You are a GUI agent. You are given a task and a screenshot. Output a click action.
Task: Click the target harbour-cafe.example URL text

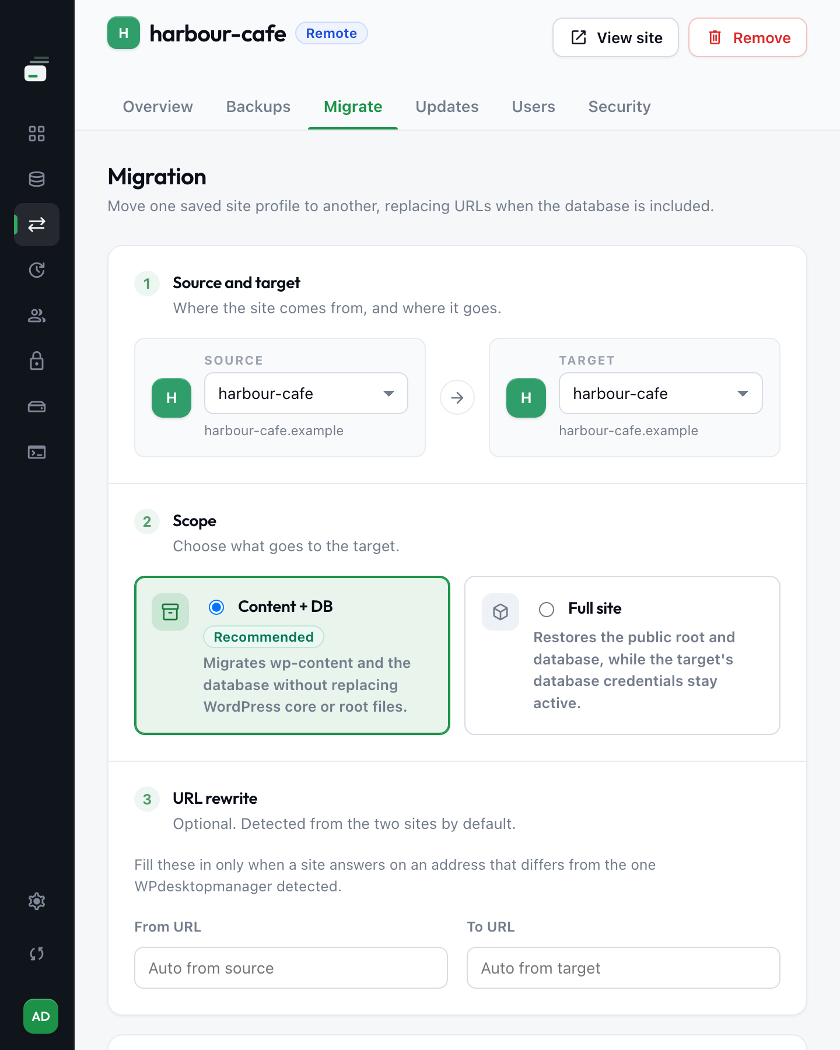(629, 430)
